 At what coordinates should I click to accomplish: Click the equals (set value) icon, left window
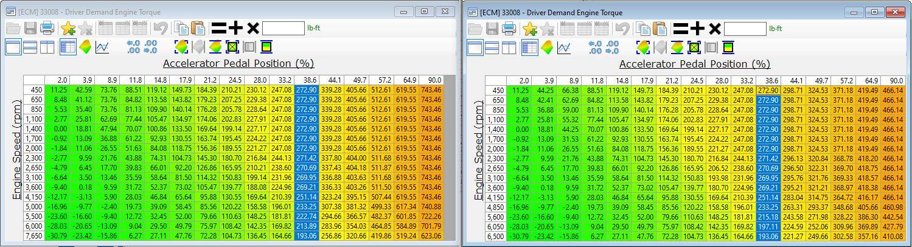pos(218,28)
